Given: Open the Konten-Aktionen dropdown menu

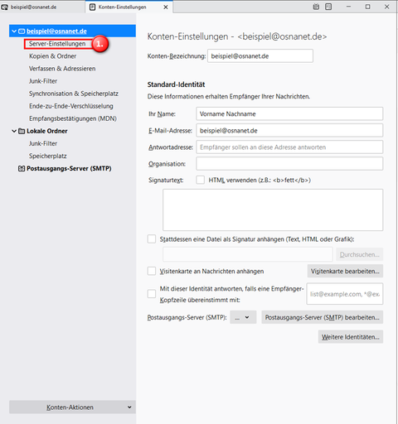Looking at the screenshot, I should click(x=72, y=407).
